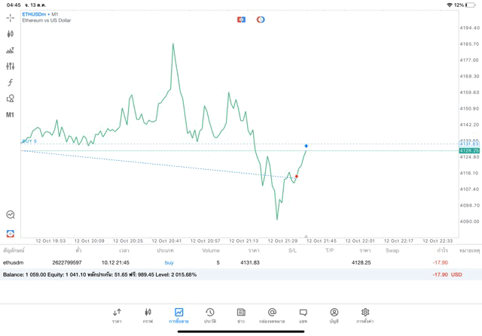Open chart settings sliders icon

pyautogui.click(x=11, y=66)
